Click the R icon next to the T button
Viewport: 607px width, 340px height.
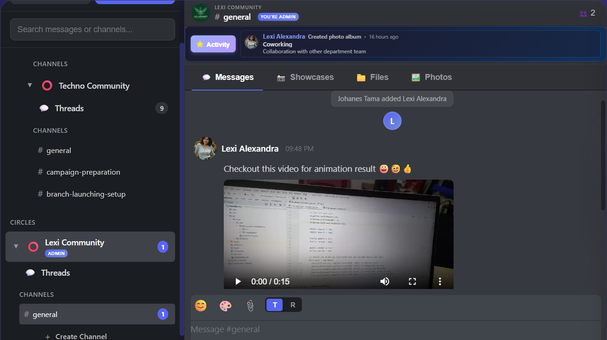pos(293,305)
